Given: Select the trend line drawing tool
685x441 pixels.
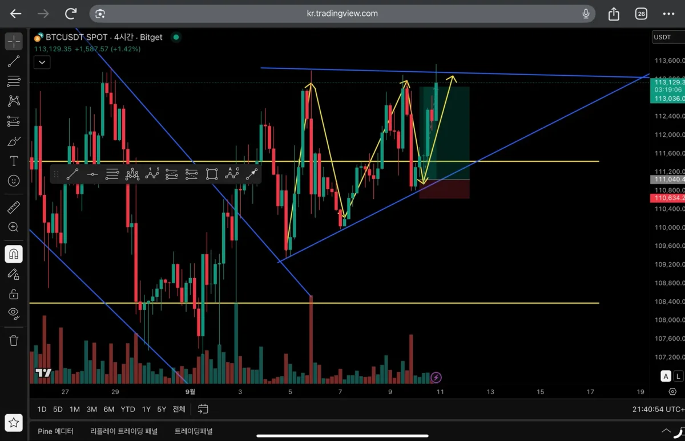Looking at the screenshot, I should coord(14,62).
